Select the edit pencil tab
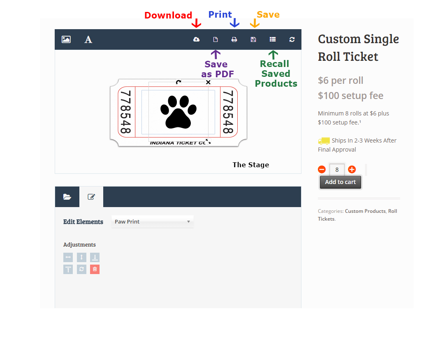Image resolution: width=431 pixels, height=355 pixels. tap(91, 197)
